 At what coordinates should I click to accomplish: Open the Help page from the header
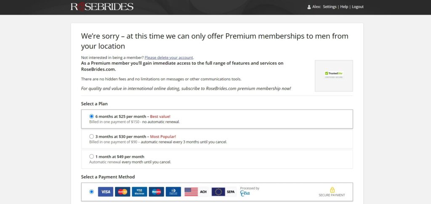point(344,7)
